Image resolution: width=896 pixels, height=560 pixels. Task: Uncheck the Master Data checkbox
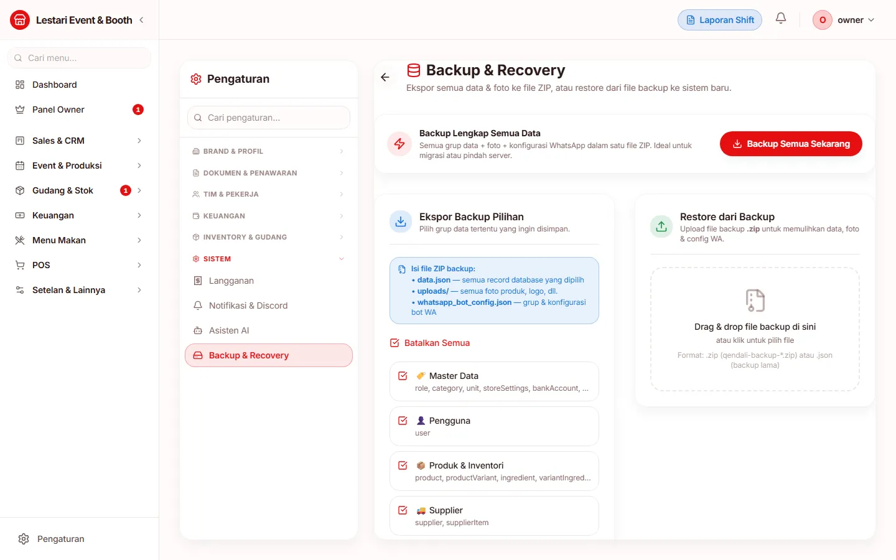403,376
